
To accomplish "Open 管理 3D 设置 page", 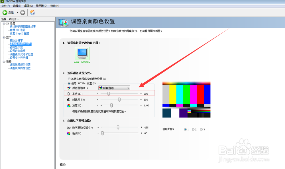I will click(17, 30).
